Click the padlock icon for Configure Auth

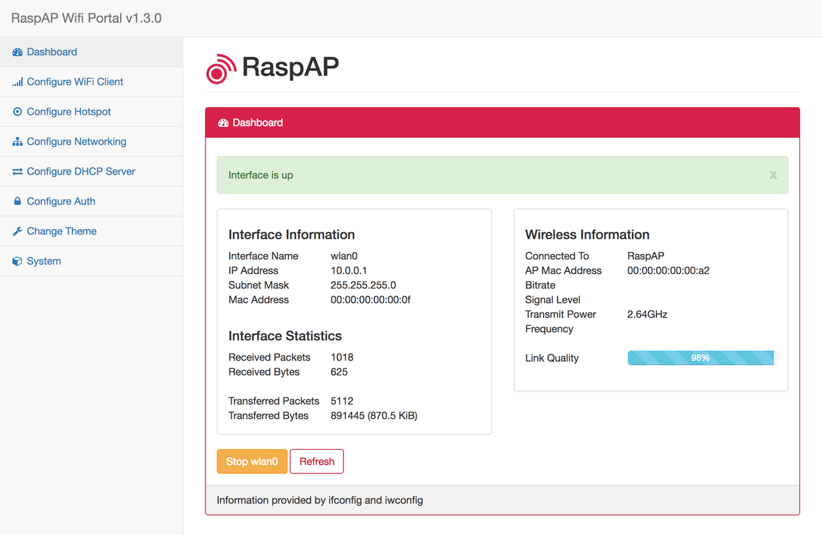click(x=17, y=201)
